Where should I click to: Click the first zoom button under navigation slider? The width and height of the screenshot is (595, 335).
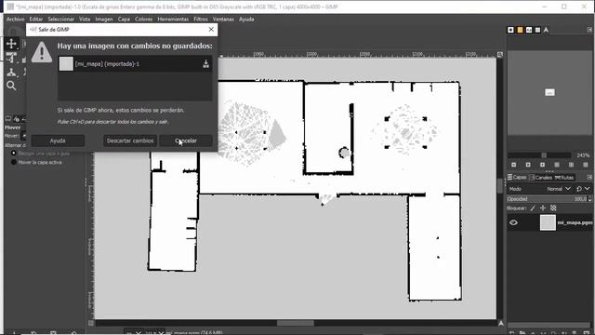(513, 165)
